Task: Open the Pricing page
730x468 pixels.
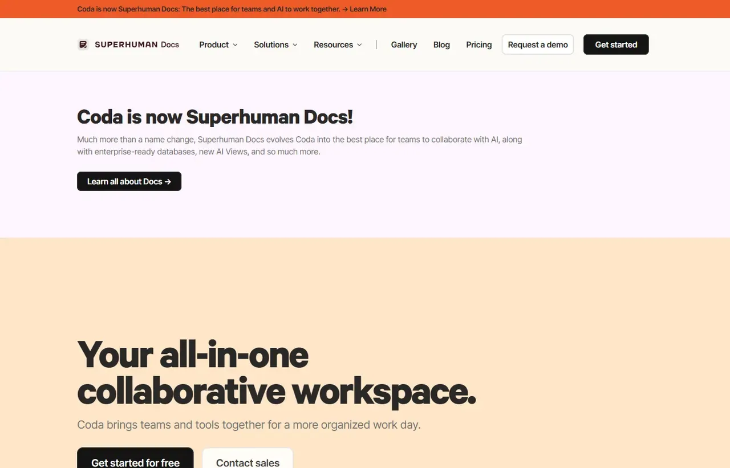Action: pos(478,44)
